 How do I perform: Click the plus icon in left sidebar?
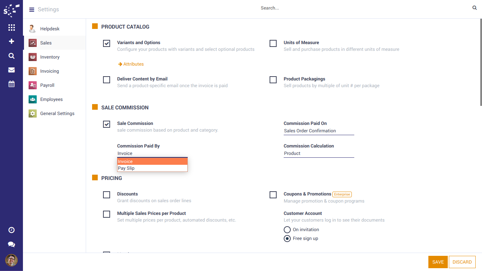click(x=11, y=42)
